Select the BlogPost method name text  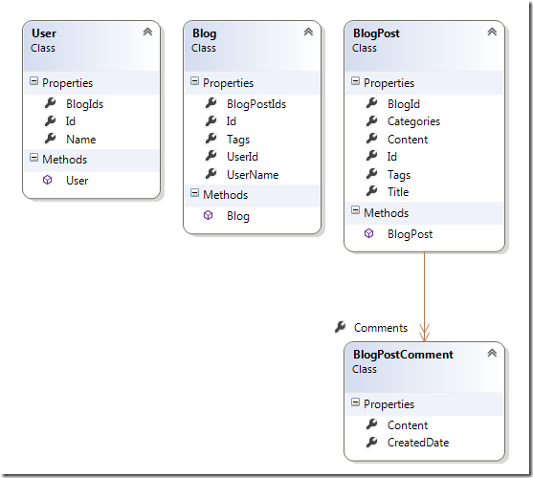(x=410, y=234)
